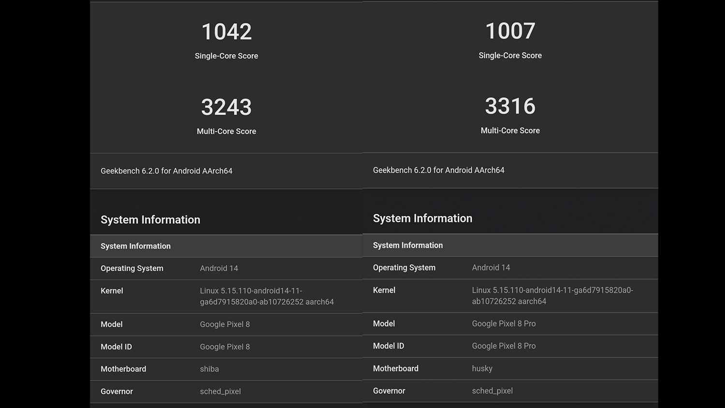Image resolution: width=725 pixels, height=408 pixels.
Task: Click Multi-Core Score label under 3316
Action: click(x=510, y=131)
